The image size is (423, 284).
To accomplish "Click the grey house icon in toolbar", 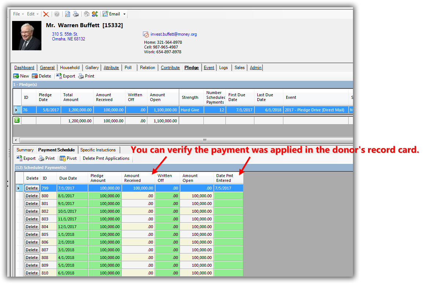I will (87, 14).
